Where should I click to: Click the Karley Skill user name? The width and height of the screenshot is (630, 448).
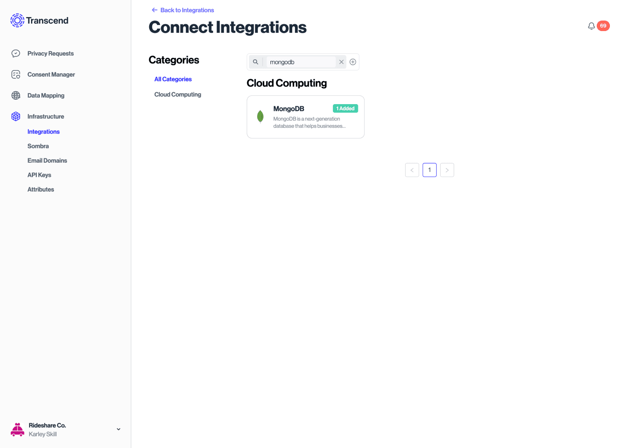[x=43, y=434]
